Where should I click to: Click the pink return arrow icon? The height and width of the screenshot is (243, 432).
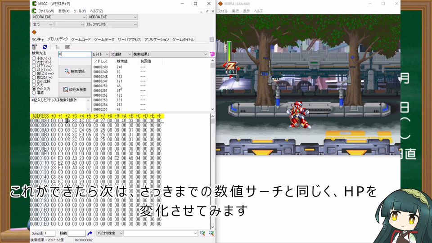212,54
